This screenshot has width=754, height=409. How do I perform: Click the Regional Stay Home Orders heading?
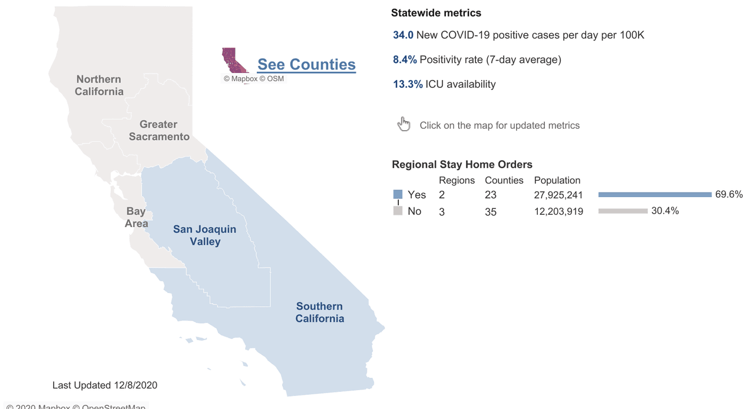tap(462, 164)
